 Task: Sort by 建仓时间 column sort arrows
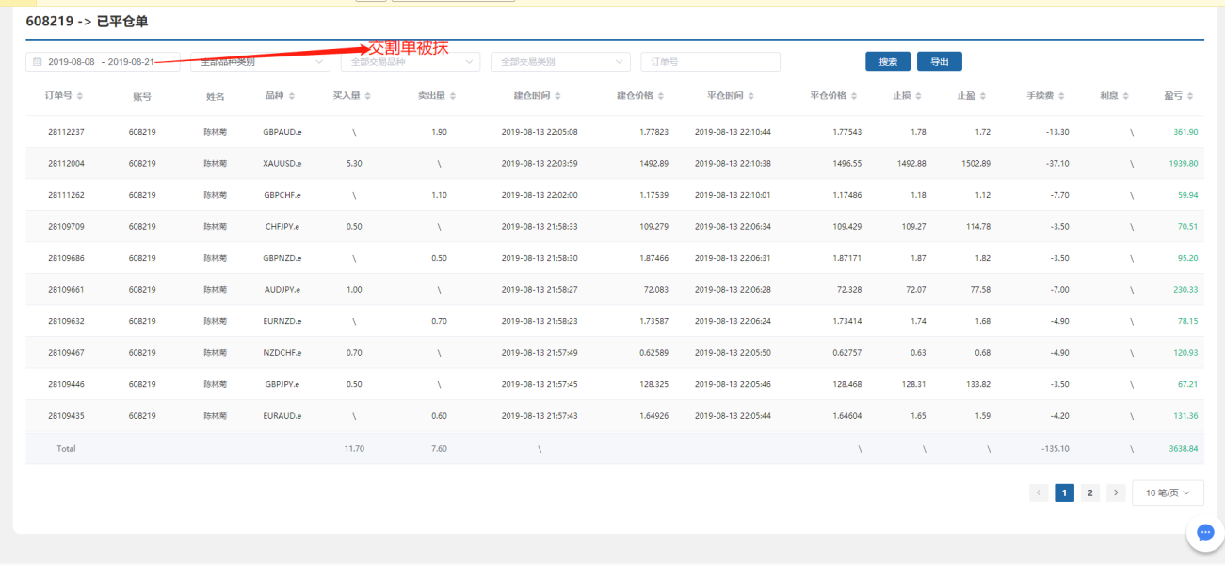click(559, 96)
